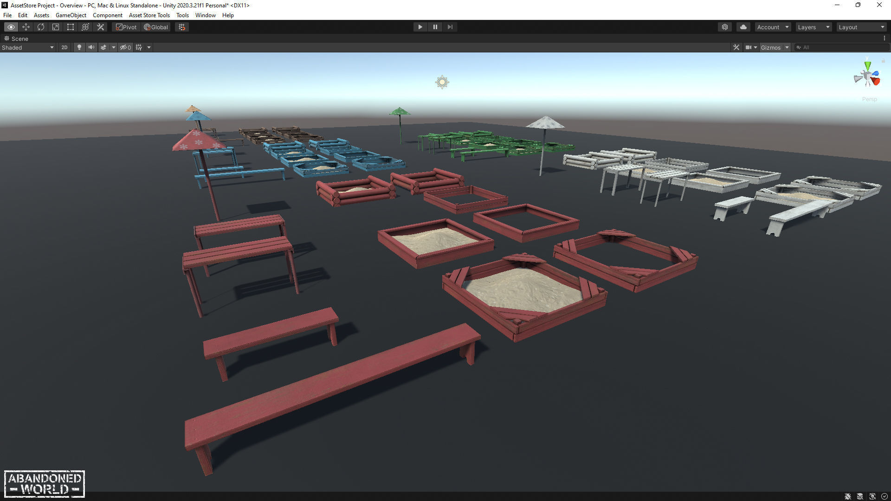Click the Auto Generate Lighting status icon
Image resolution: width=891 pixels, height=501 pixels.
872,496
